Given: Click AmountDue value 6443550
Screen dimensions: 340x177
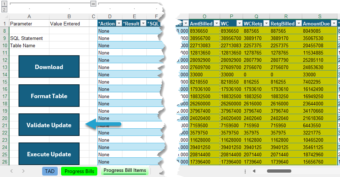Looking at the screenshot, I should point(320,125).
